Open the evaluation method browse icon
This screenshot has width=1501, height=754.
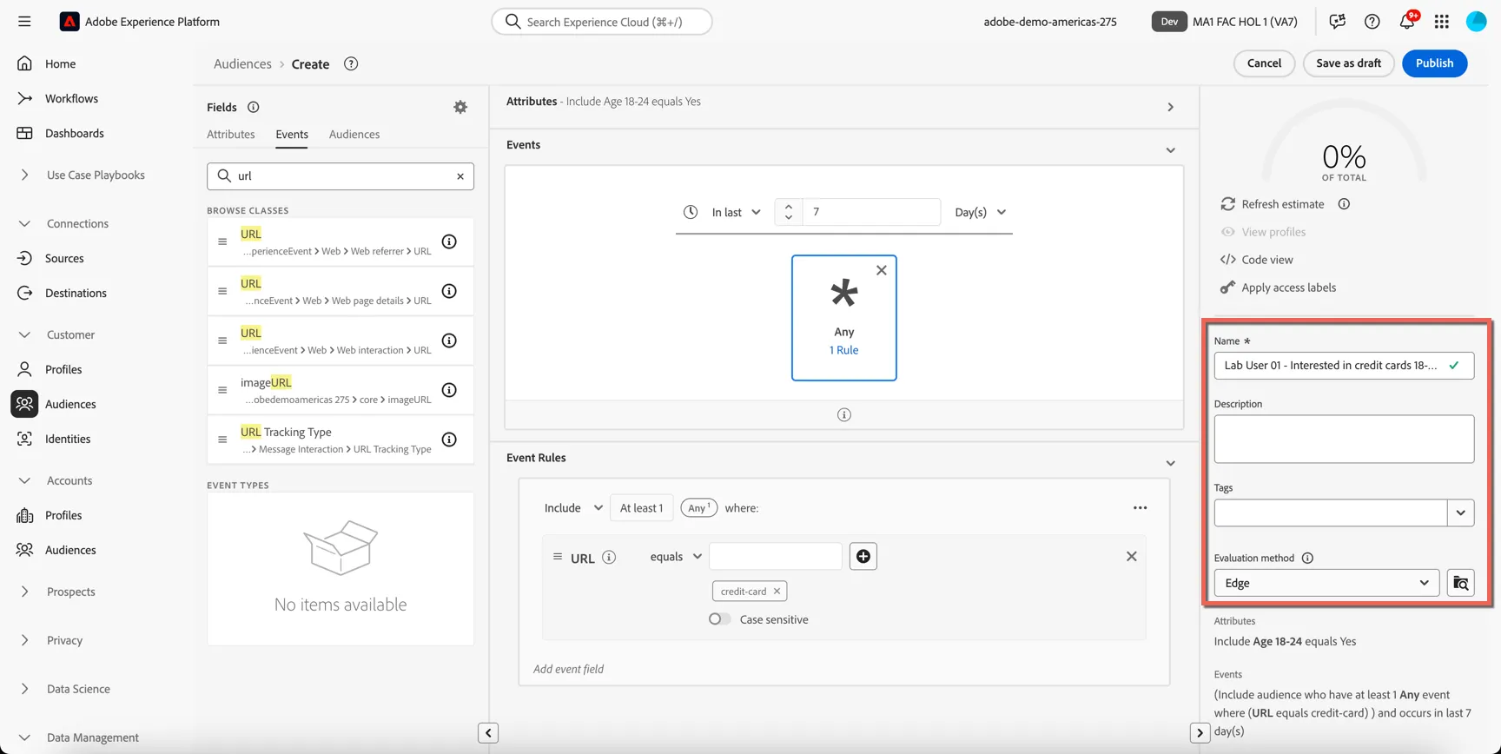[1461, 583]
